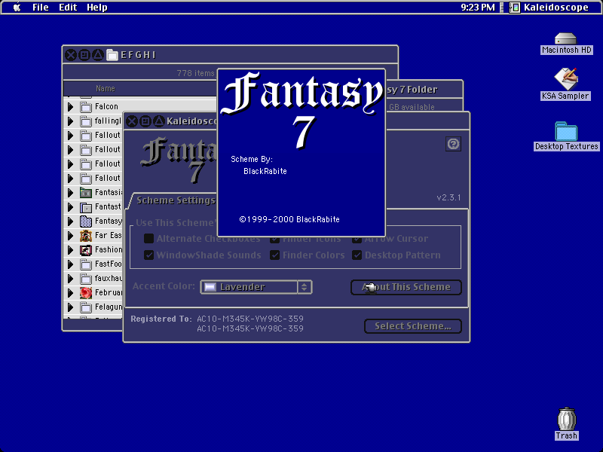Click the ©1999-2000 BlackRabite copyright text
603x452 pixels.
[289, 219]
